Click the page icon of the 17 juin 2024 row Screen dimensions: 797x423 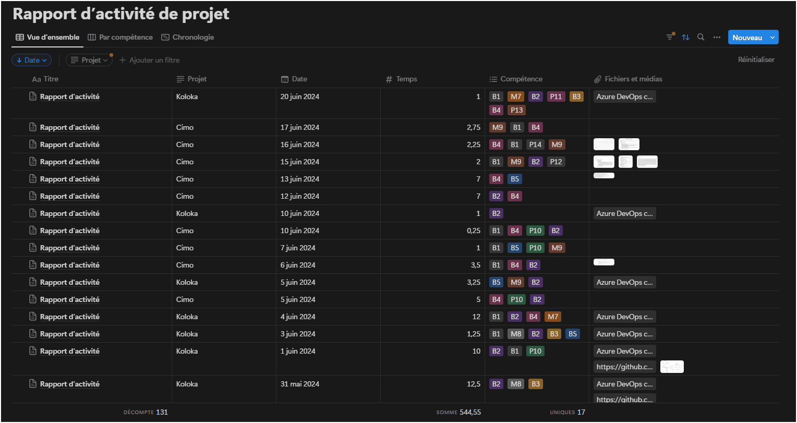pyautogui.click(x=33, y=127)
